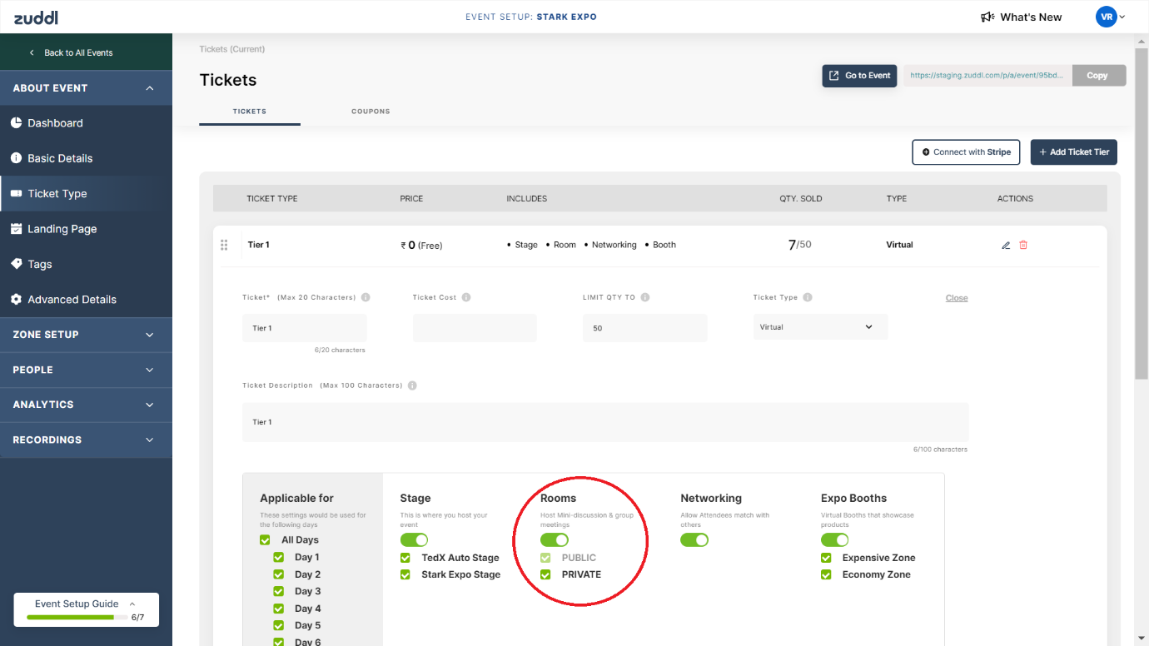Edit Tier 1 with the pencil icon
This screenshot has height=646, width=1149.
click(x=1006, y=245)
